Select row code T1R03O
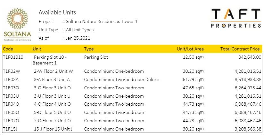The image size is (264, 135). point(11,88)
